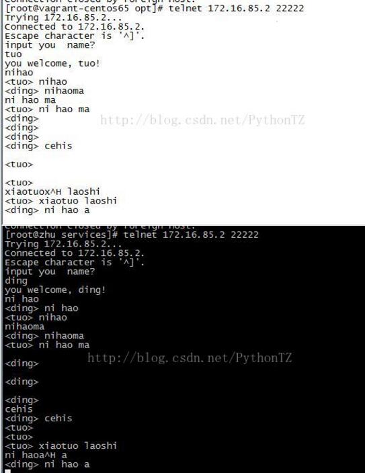Viewport: 365px width, 473px height.
Task: Click 'you welcome, ding!' line
Action: (55, 290)
